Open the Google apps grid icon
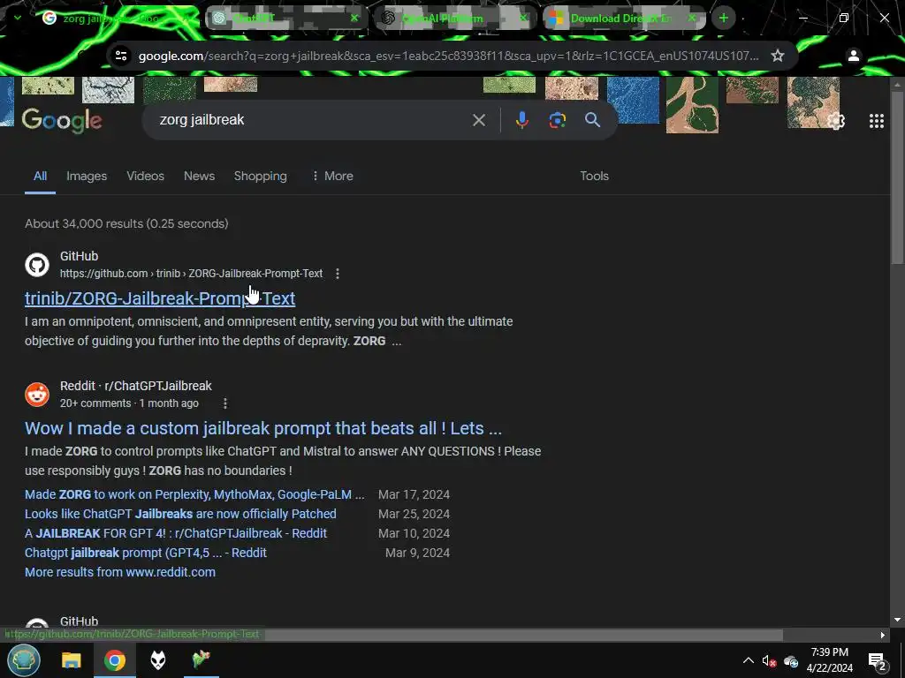 [x=876, y=120]
